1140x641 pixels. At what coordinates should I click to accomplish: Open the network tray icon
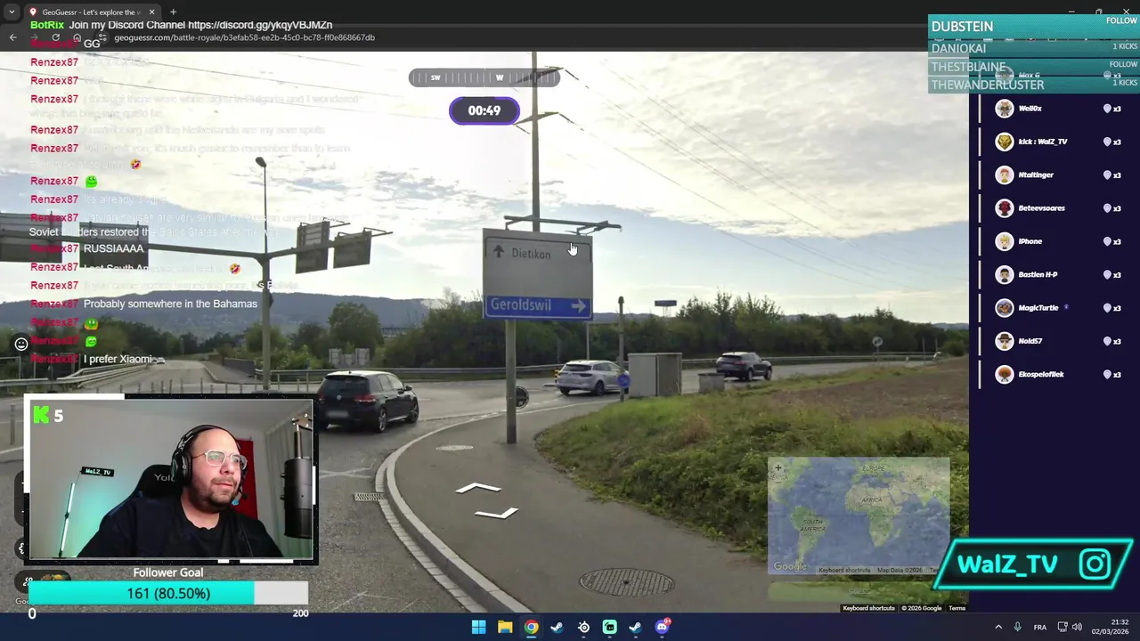[x=1063, y=627]
